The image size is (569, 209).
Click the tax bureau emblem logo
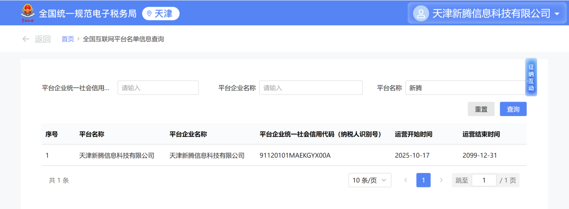pyautogui.click(x=27, y=13)
